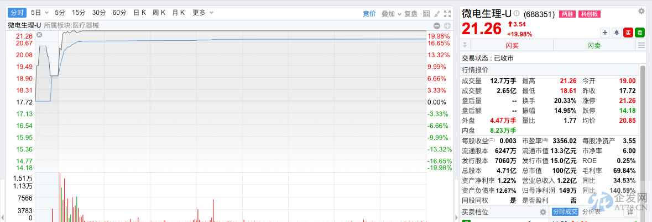The height and width of the screenshot is (222, 652).
Task: Click the green 闪卖 quick sell button
Action: [x=594, y=46]
